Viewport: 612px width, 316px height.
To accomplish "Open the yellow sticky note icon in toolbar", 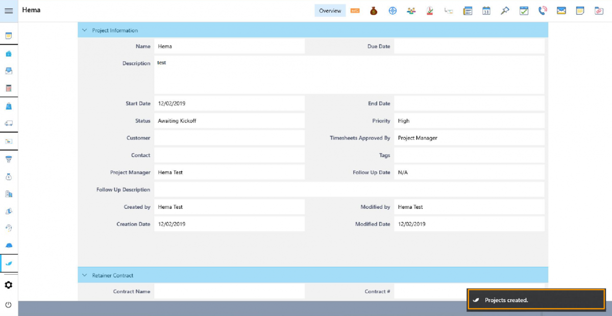I will point(580,11).
